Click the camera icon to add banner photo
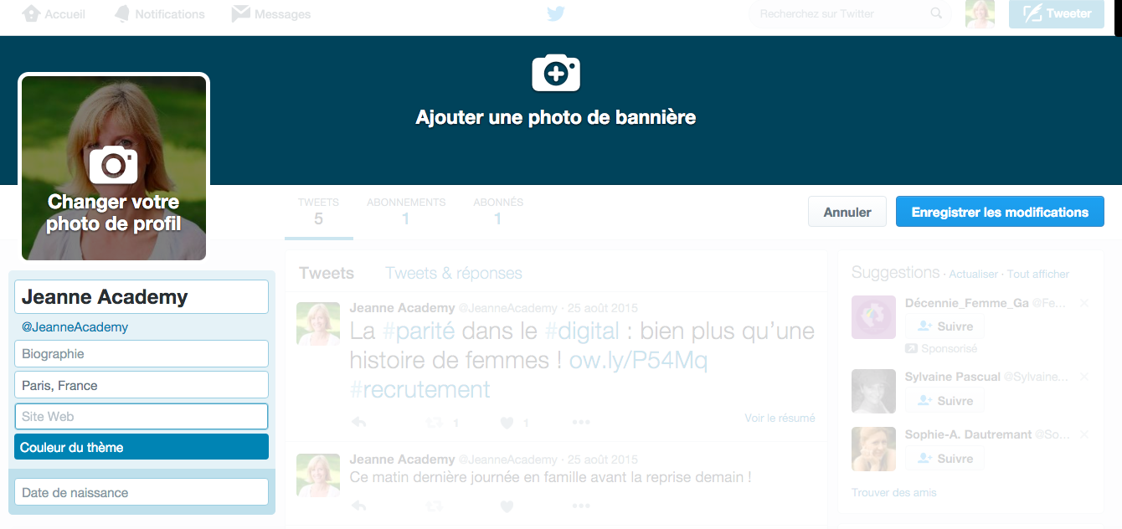 point(556,74)
